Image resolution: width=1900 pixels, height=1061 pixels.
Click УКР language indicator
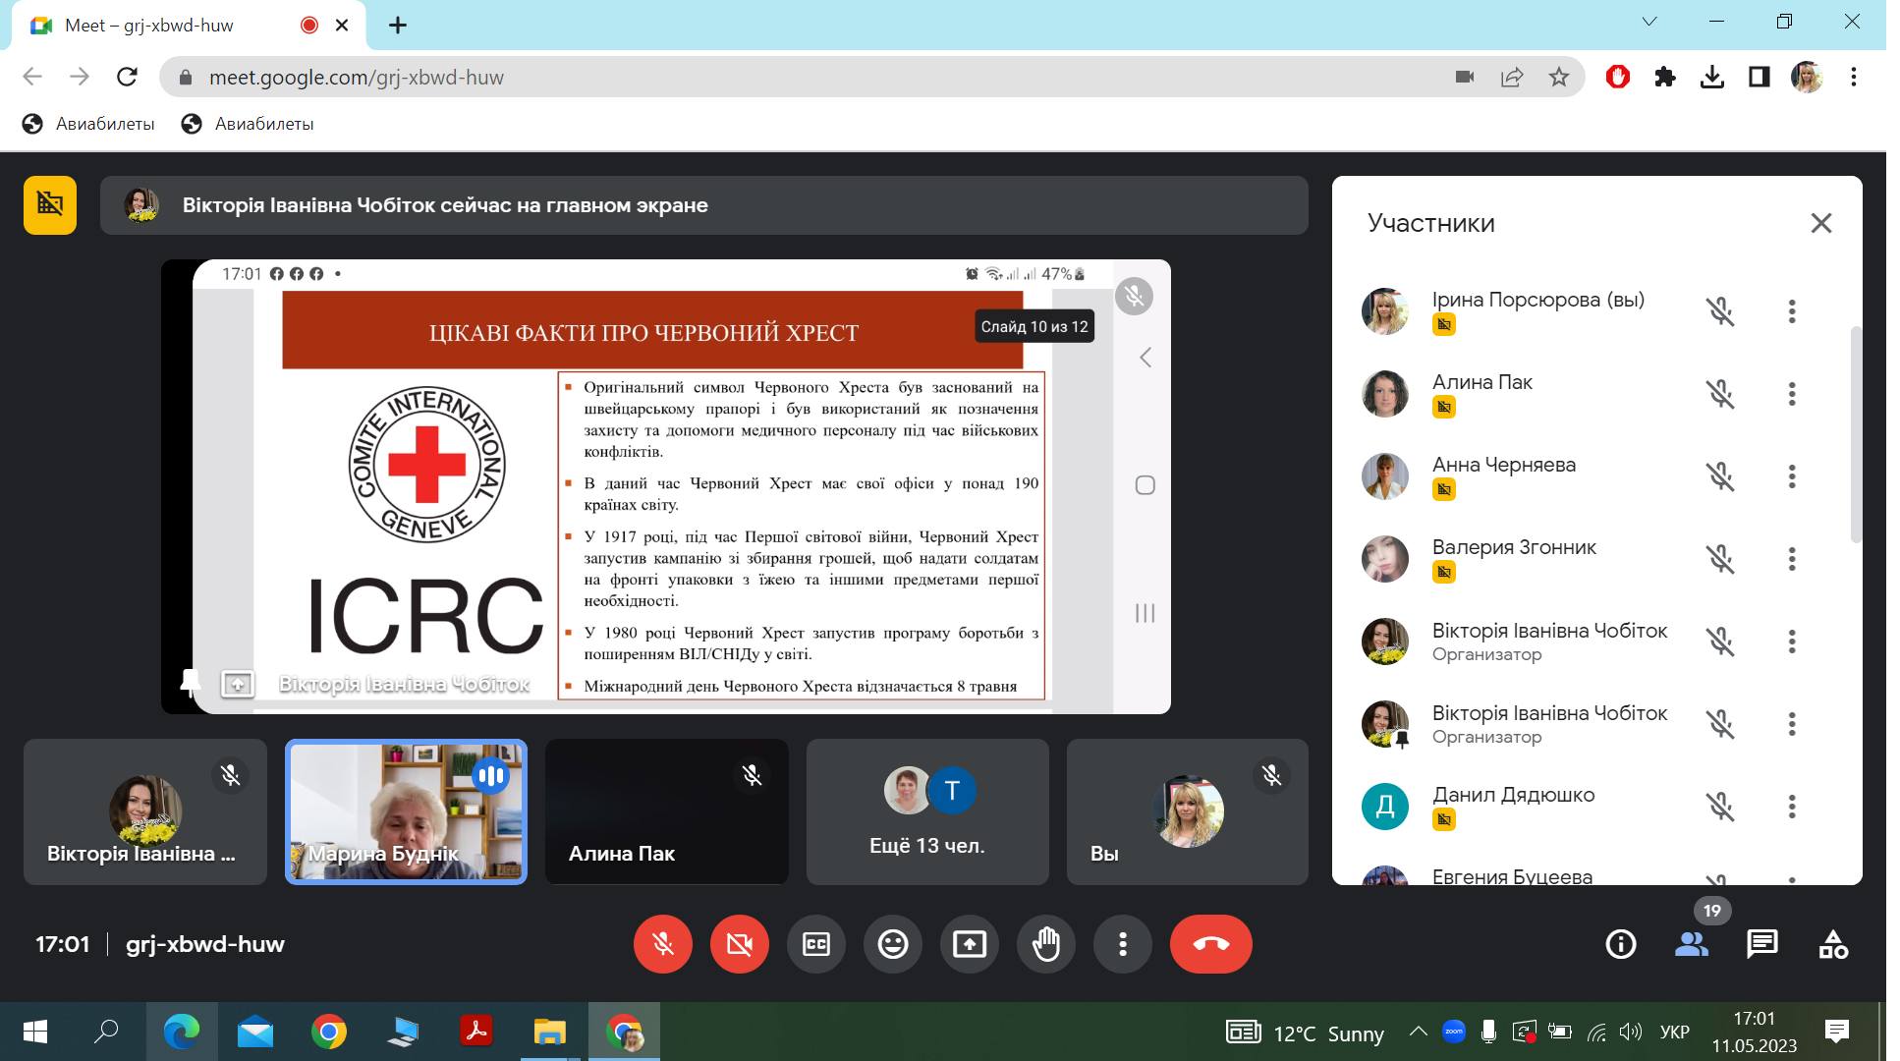click(1675, 1032)
